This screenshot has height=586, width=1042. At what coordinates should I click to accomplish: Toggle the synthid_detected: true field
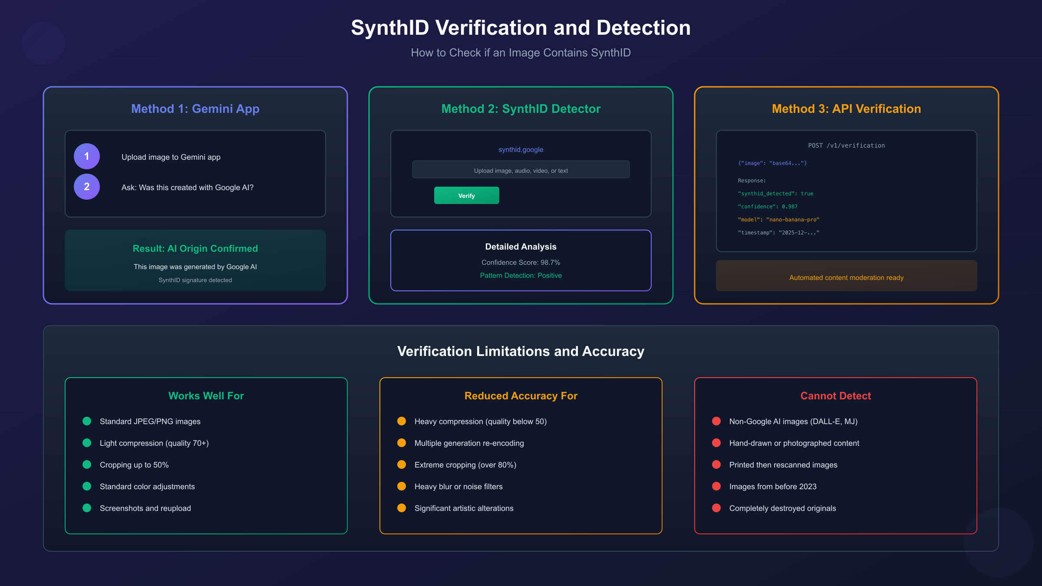pyautogui.click(x=775, y=193)
